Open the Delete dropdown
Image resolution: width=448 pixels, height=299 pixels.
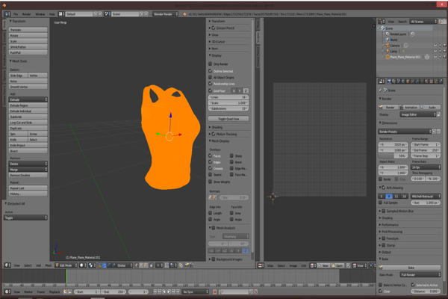pos(28,164)
